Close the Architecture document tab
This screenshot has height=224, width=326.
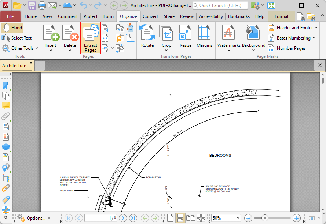coord(31,63)
